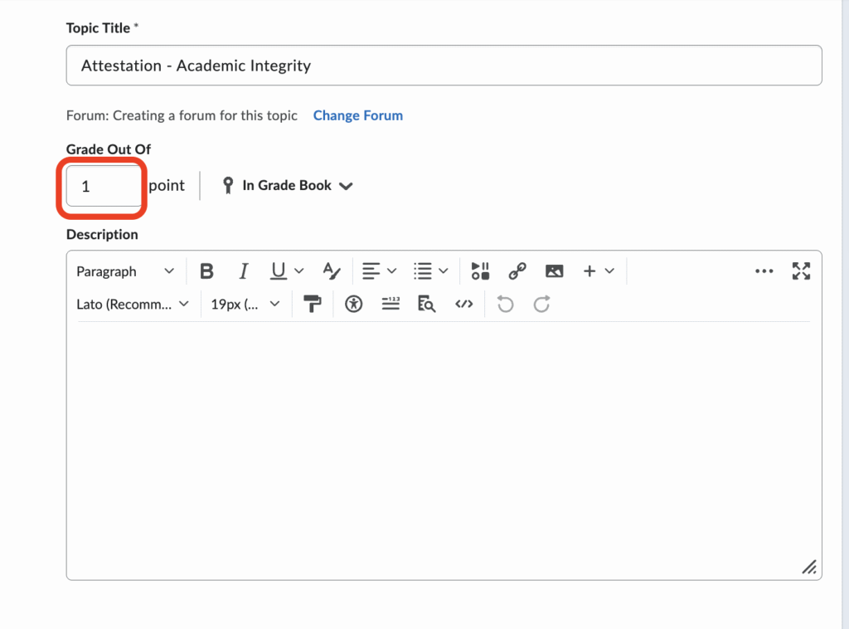
Task: Expand the Paragraph format dropdown
Action: [x=125, y=271]
